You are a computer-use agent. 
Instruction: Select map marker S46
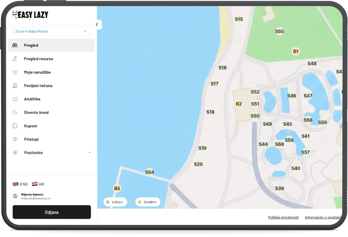click(292, 96)
